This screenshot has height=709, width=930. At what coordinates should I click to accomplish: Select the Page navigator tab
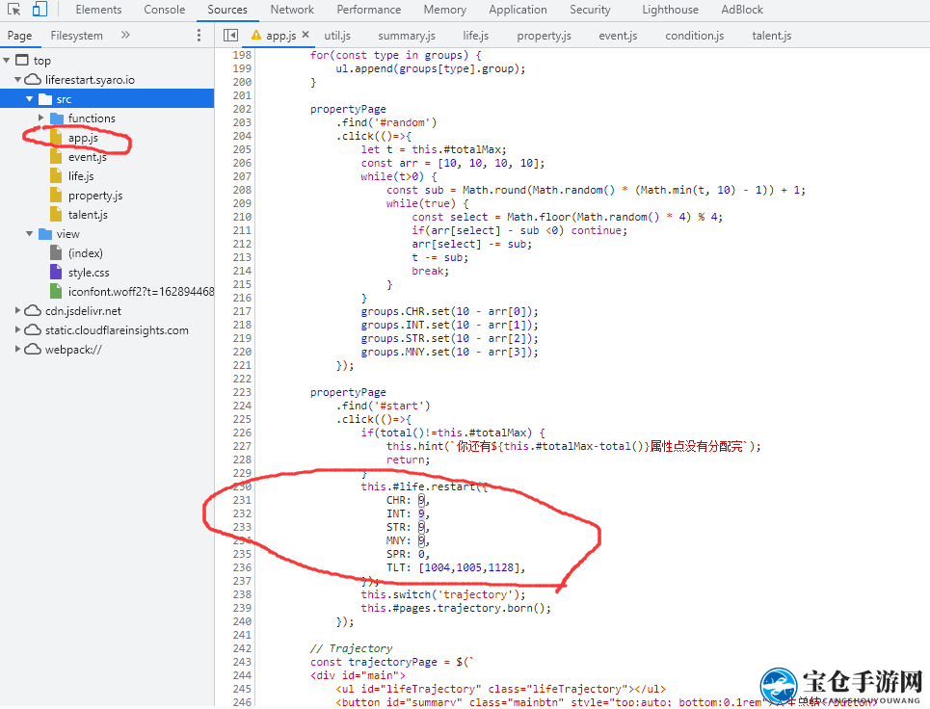19,36
